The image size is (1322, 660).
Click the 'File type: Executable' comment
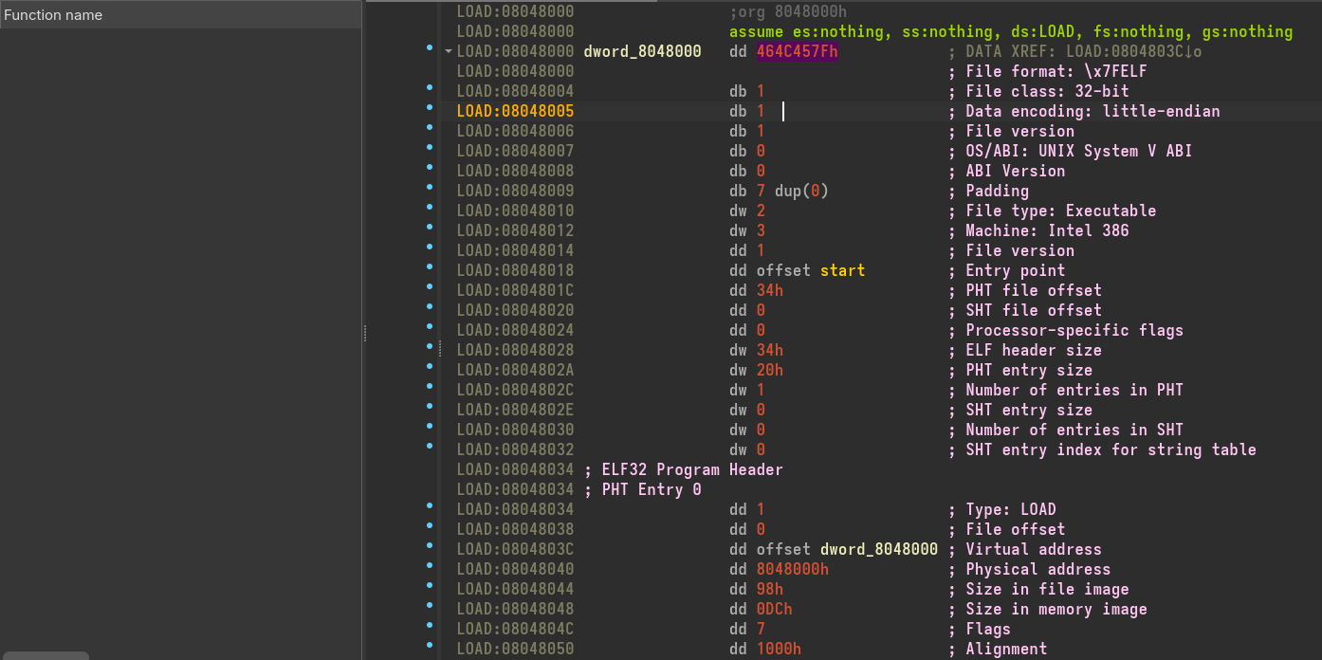coord(1060,211)
